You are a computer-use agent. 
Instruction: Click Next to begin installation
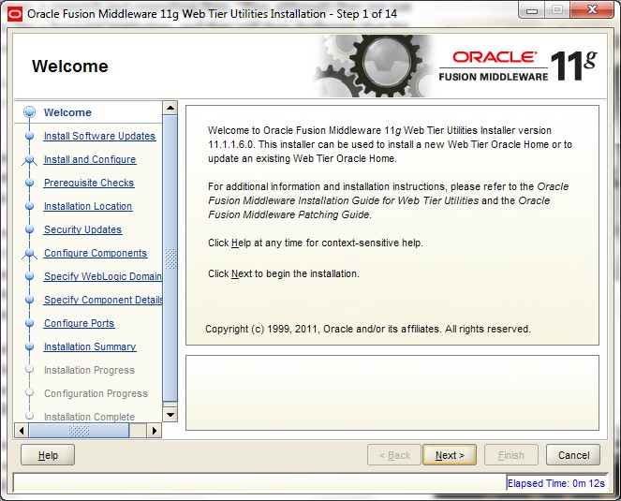450,455
